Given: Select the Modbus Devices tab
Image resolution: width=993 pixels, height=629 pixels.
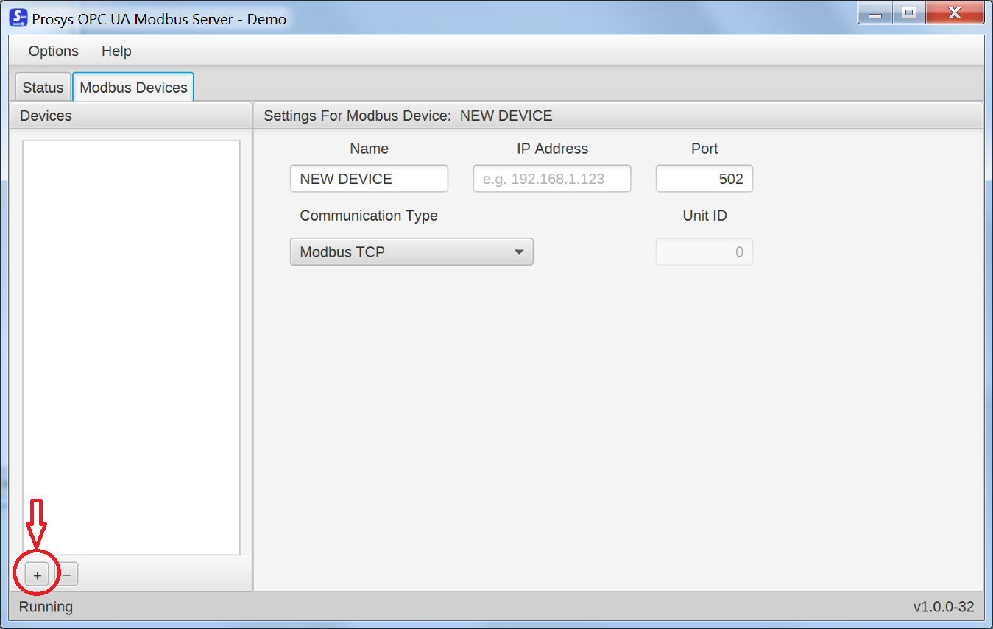Looking at the screenshot, I should click(133, 88).
